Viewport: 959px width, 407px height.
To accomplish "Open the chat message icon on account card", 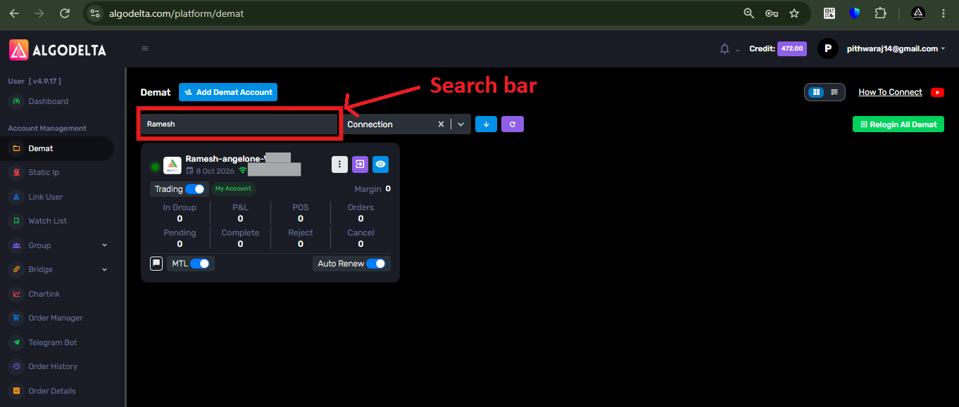I will [156, 263].
